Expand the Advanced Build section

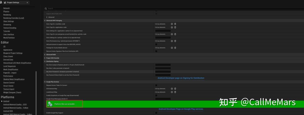pyautogui.click(x=45, y=54)
